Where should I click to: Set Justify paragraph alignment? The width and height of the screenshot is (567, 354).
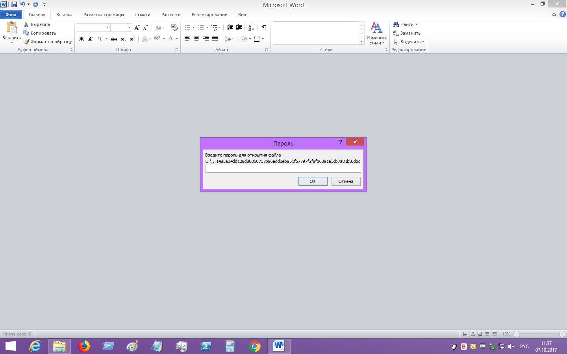coord(215,39)
